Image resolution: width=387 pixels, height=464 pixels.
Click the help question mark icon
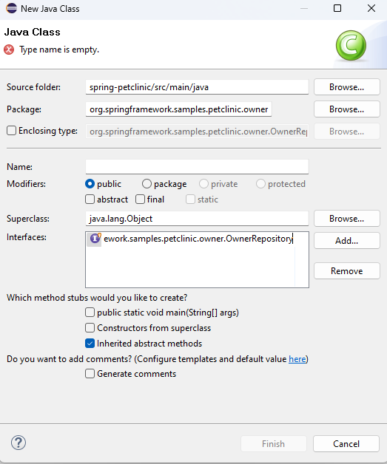pos(18,443)
